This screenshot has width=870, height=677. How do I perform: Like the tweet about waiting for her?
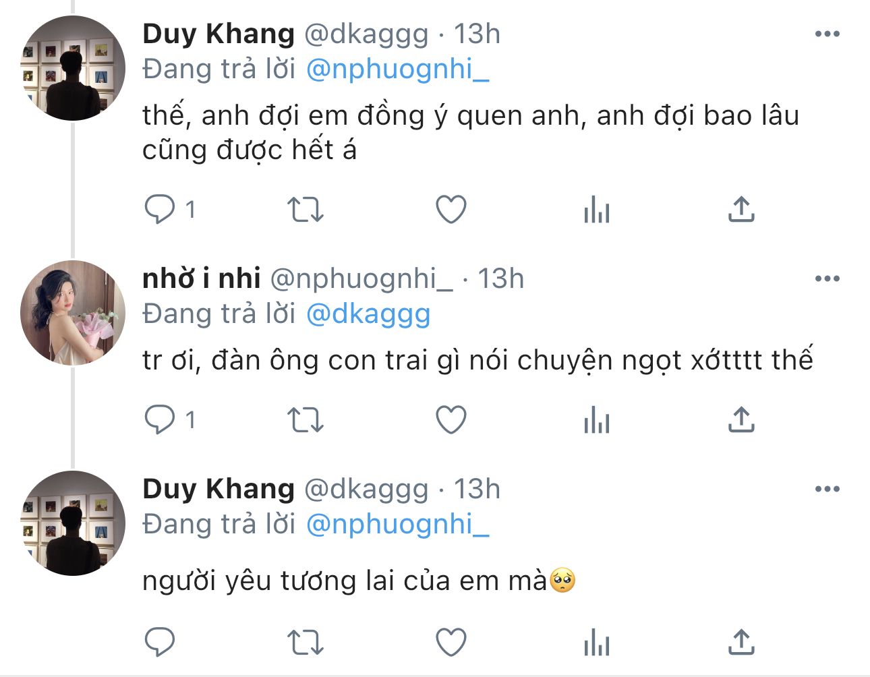(x=451, y=210)
